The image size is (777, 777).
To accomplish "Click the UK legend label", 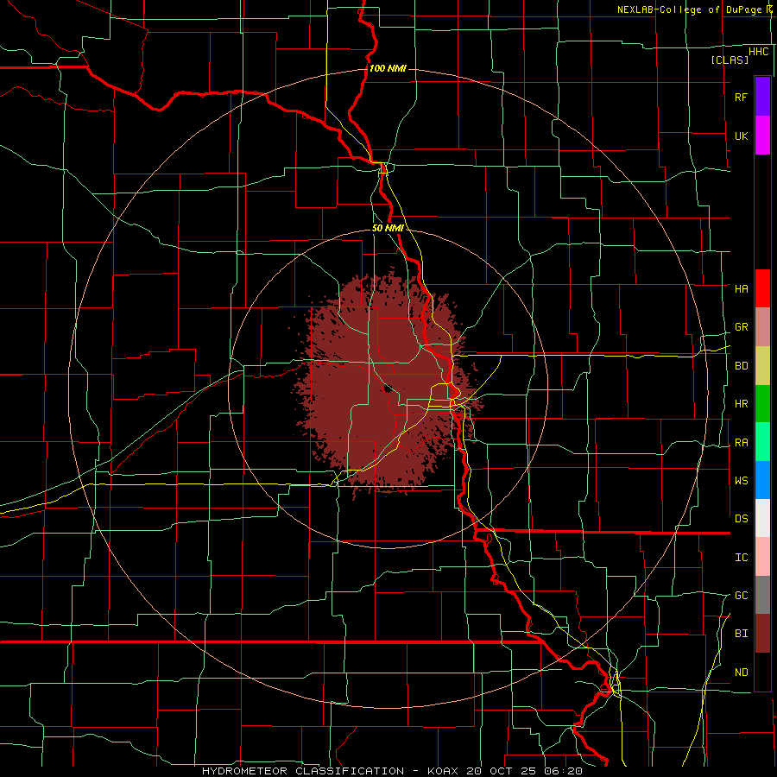I will (x=741, y=136).
